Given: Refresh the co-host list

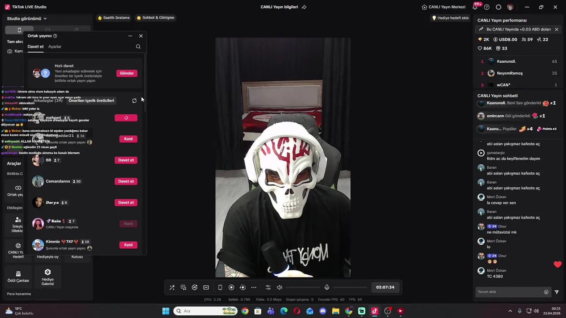Looking at the screenshot, I should (134, 101).
